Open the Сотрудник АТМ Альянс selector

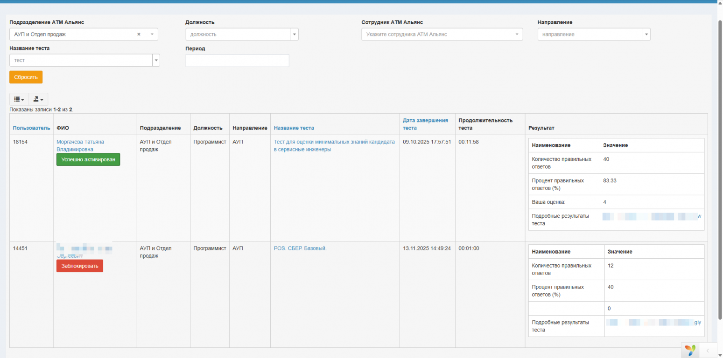point(442,34)
